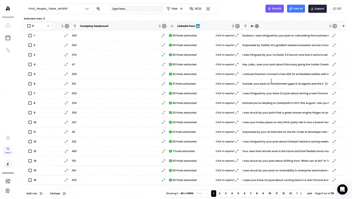This screenshot has height=199, width=352.
Task: Open the Company headcount column settings gear
Action: pos(164,26)
